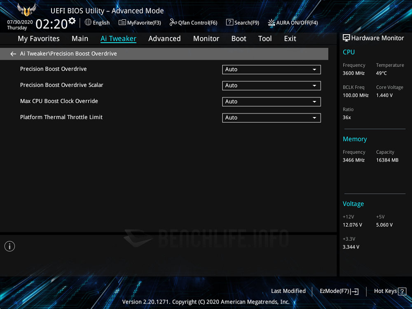Toggle AURA ON/OFF lighting
This screenshot has width=412, height=309.
(x=293, y=23)
